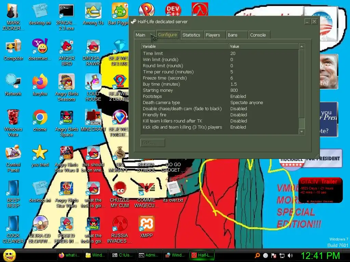Viewport: 350px width, 262px height.
Task: Select the Kick idle and team killing row
Action: (x=220, y=127)
